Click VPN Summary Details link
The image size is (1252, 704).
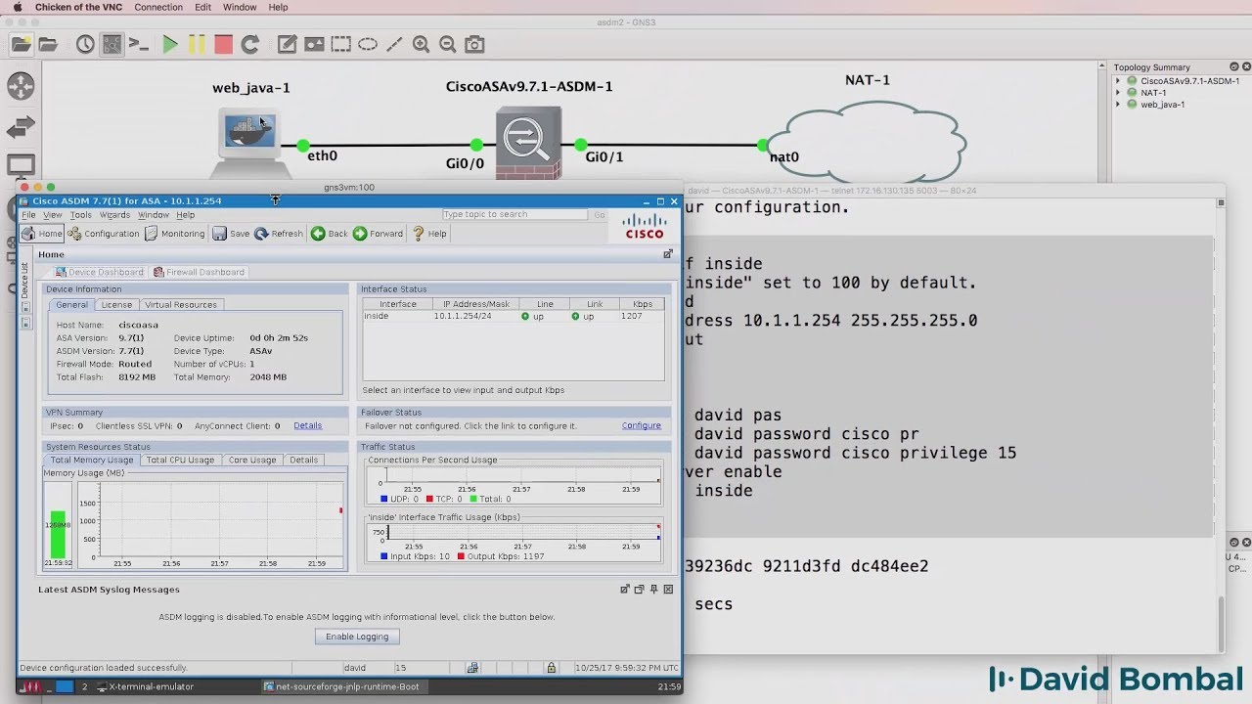coord(307,425)
